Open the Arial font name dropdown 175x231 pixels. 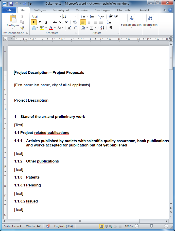pyautogui.click(x=60, y=17)
